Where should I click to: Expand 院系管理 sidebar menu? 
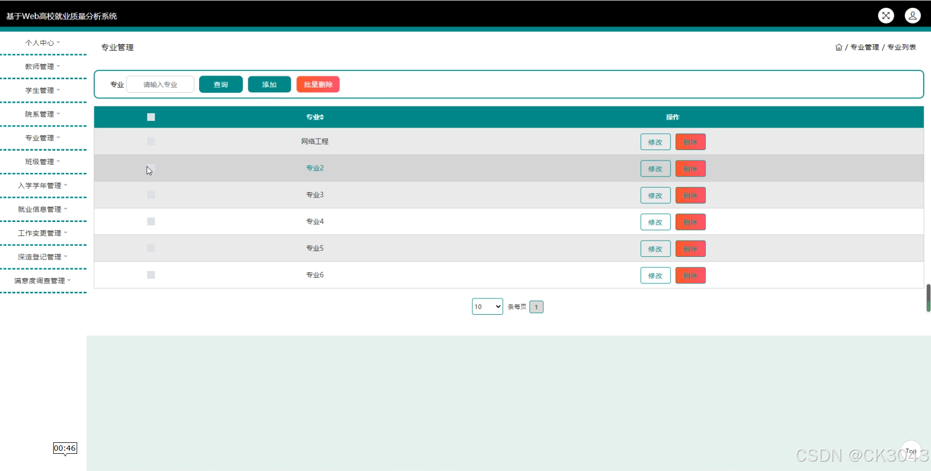click(43, 114)
